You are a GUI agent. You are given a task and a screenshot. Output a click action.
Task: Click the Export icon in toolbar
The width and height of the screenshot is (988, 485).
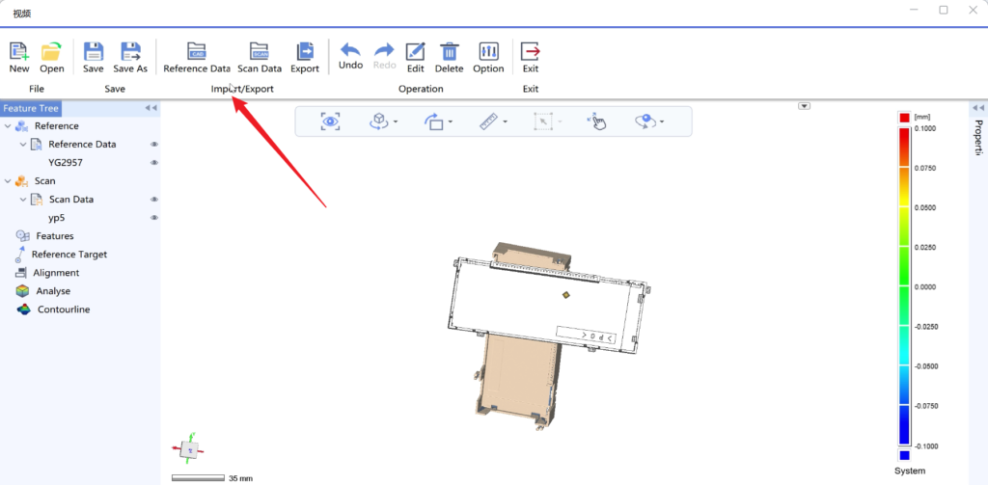(305, 51)
